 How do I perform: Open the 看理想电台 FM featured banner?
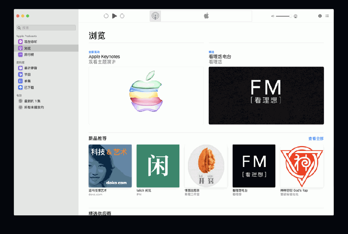click(266, 95)
